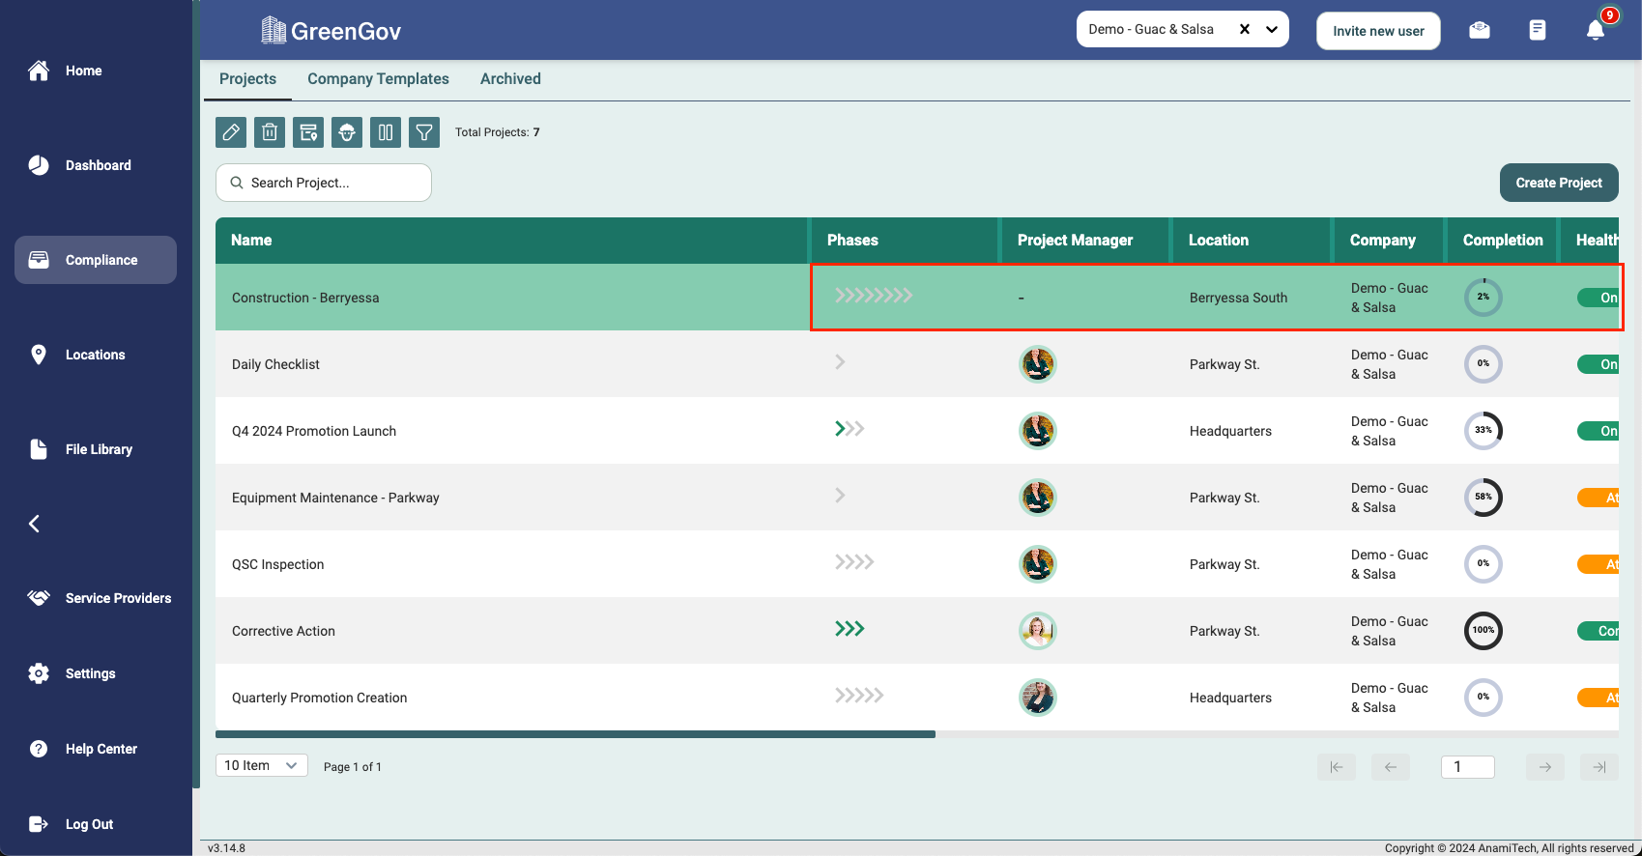Click the 33% completion ring
The image size is (1642, 856).
point(1484,431)
